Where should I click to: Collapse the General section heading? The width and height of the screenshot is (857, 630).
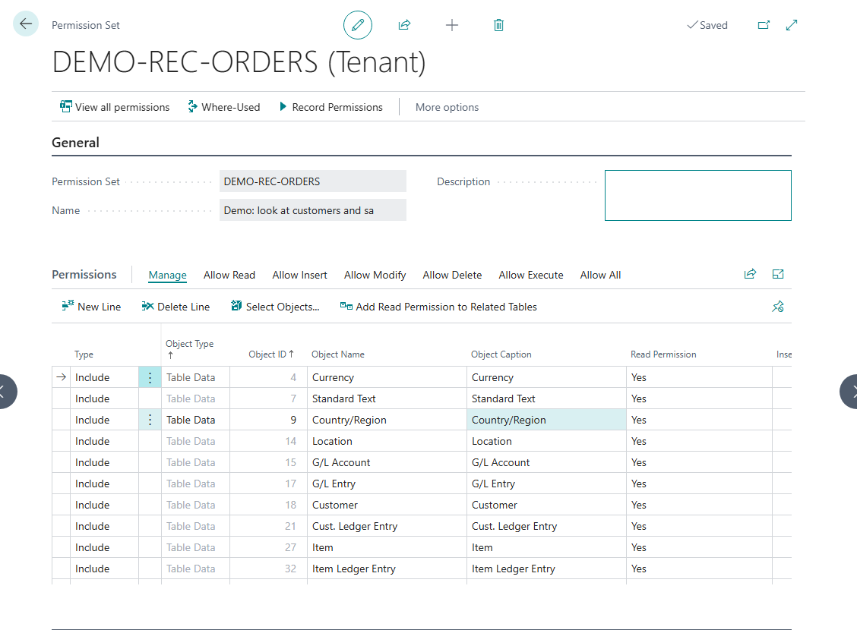click(75, 143)
